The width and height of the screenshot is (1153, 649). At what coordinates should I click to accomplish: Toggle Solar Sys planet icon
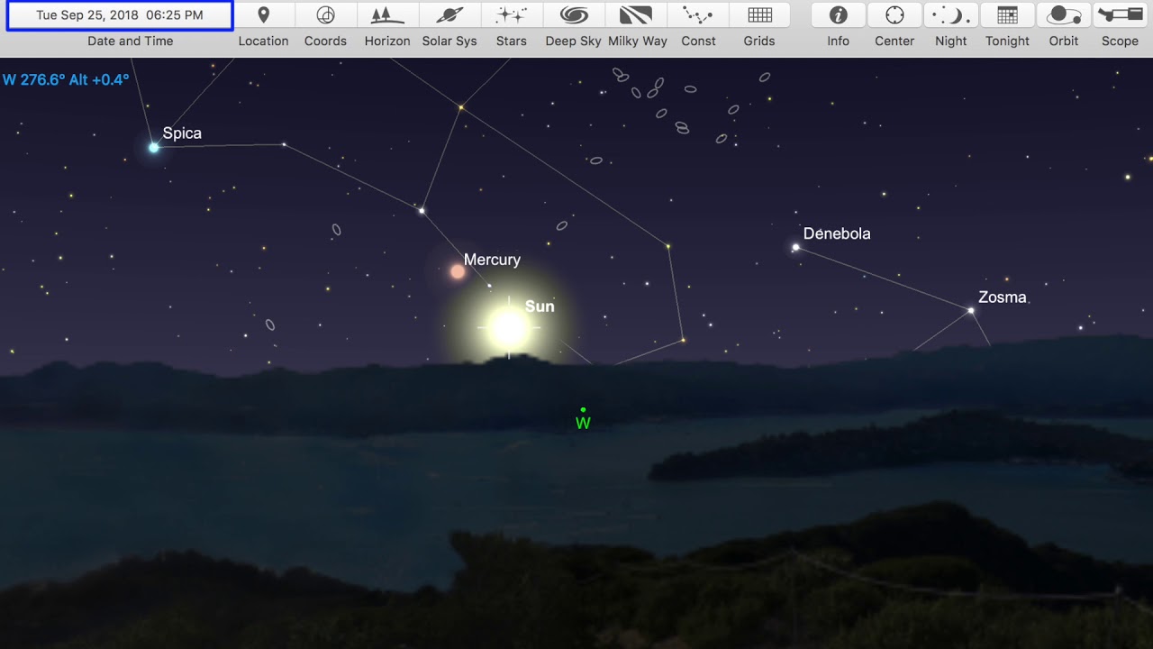[x=449, y=15]
